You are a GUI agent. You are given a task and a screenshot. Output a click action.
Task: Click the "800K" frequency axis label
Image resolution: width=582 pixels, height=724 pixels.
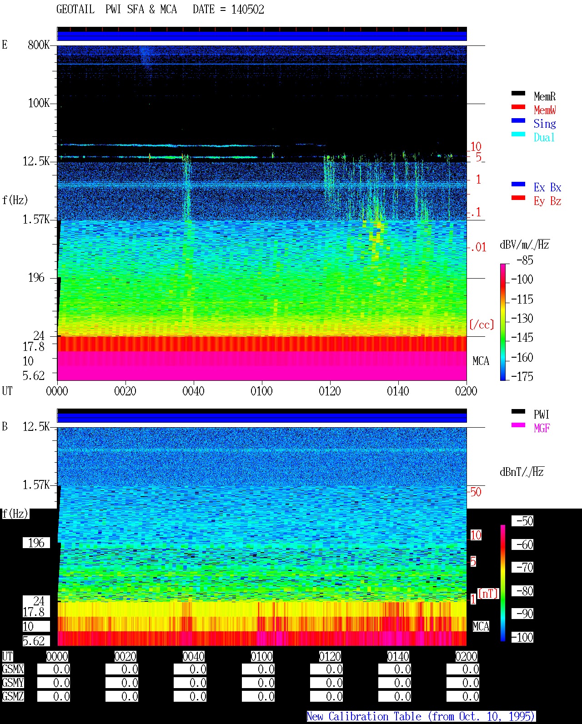pos(39,45)
